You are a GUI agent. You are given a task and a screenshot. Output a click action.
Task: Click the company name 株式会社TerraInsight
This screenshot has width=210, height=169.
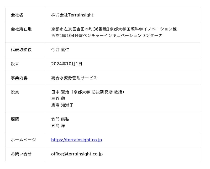pyautogui.click(x=72, y=15)
